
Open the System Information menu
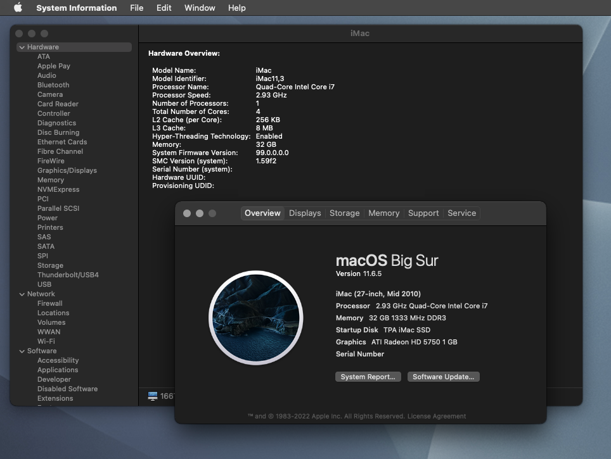click(x=76, y=8)
